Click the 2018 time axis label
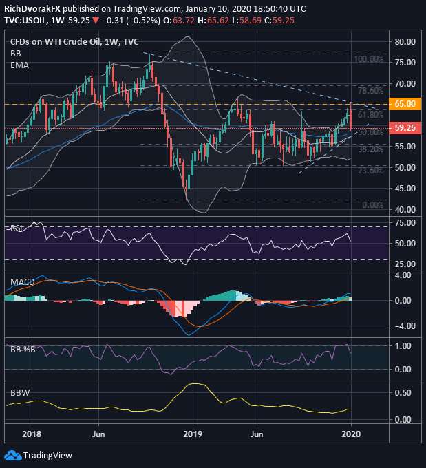The height and width of the screenshot is (468, 426). [32, 434]
